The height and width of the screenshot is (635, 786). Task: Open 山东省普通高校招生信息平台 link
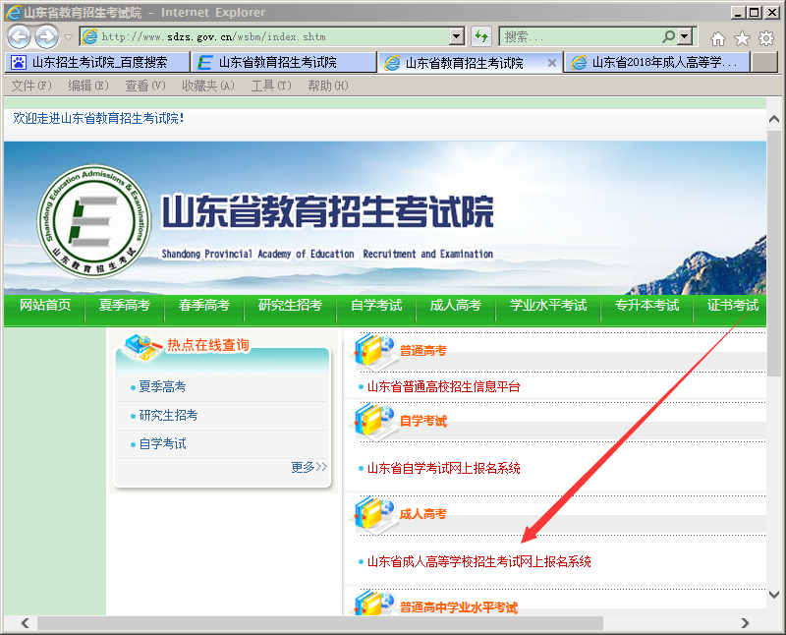pyautogui.click(x=444, y=386)
